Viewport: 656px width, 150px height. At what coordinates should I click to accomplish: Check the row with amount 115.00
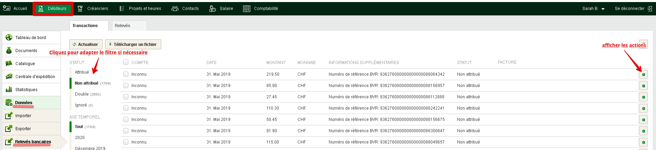click(x=126, y=142)
